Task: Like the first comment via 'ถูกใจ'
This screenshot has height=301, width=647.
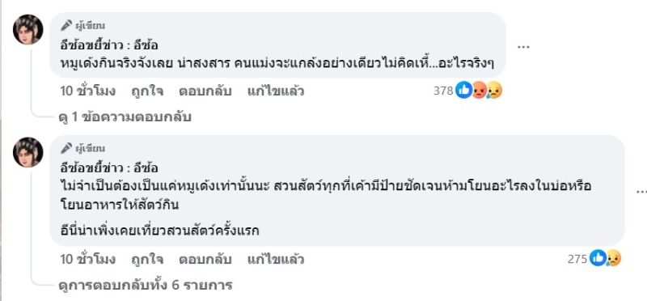Action: pyautogui.click(x=147, y=91)
